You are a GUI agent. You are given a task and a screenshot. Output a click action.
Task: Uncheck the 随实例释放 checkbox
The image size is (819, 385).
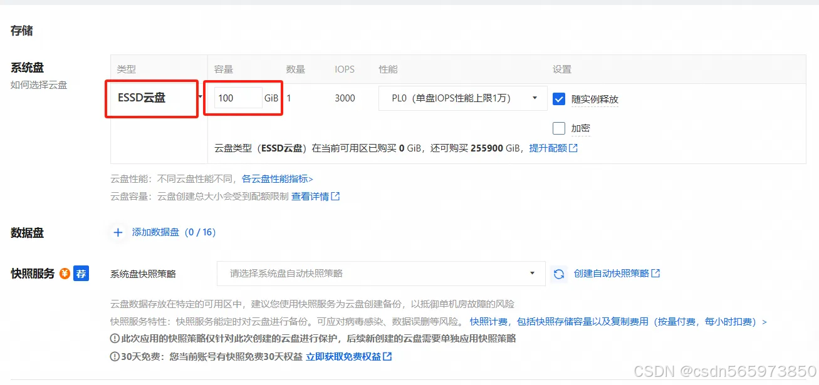coord(558,98)
